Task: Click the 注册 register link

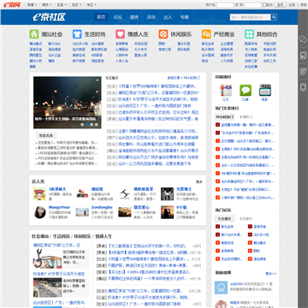Action: tap(292, 5)
